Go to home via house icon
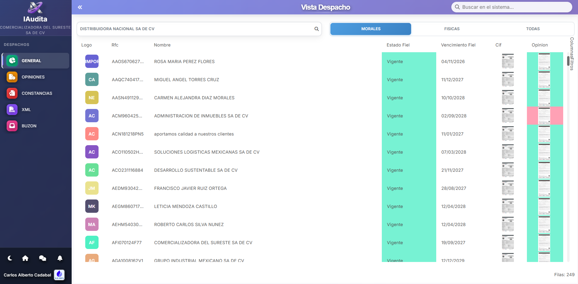 tap(25, 258)
